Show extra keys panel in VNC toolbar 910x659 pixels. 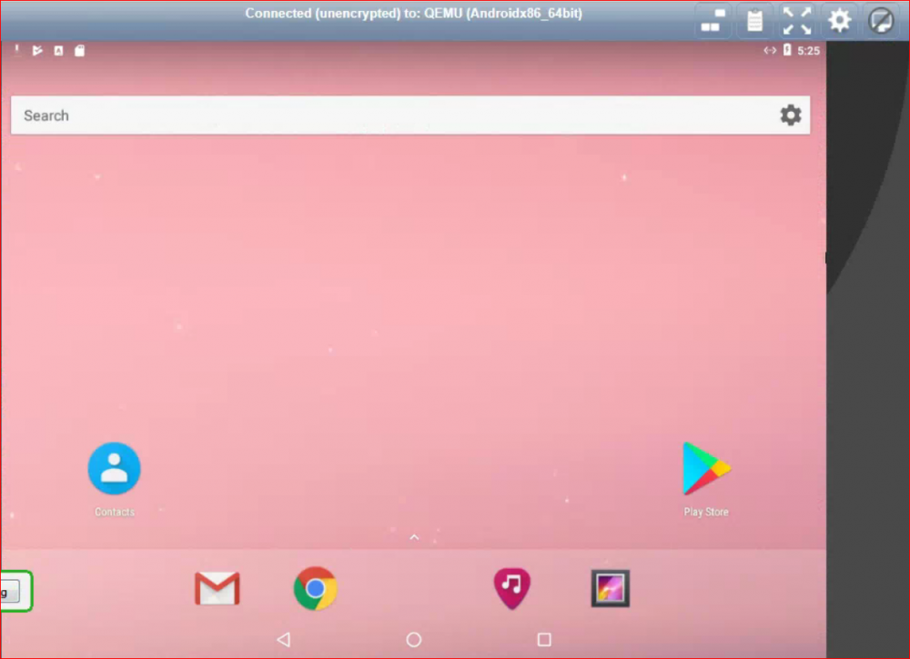713,21
